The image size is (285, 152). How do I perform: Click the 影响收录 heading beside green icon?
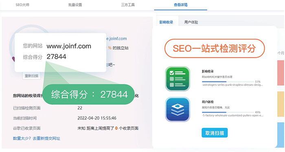coord(208,71)
